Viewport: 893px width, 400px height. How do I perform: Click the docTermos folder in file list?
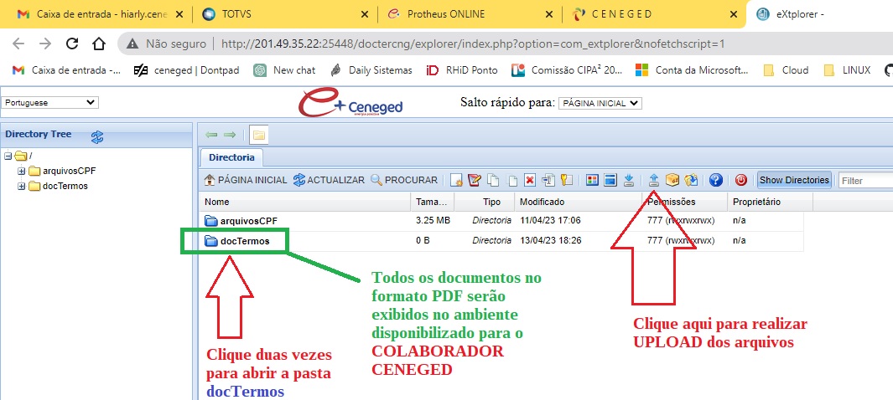coord(244,241)
